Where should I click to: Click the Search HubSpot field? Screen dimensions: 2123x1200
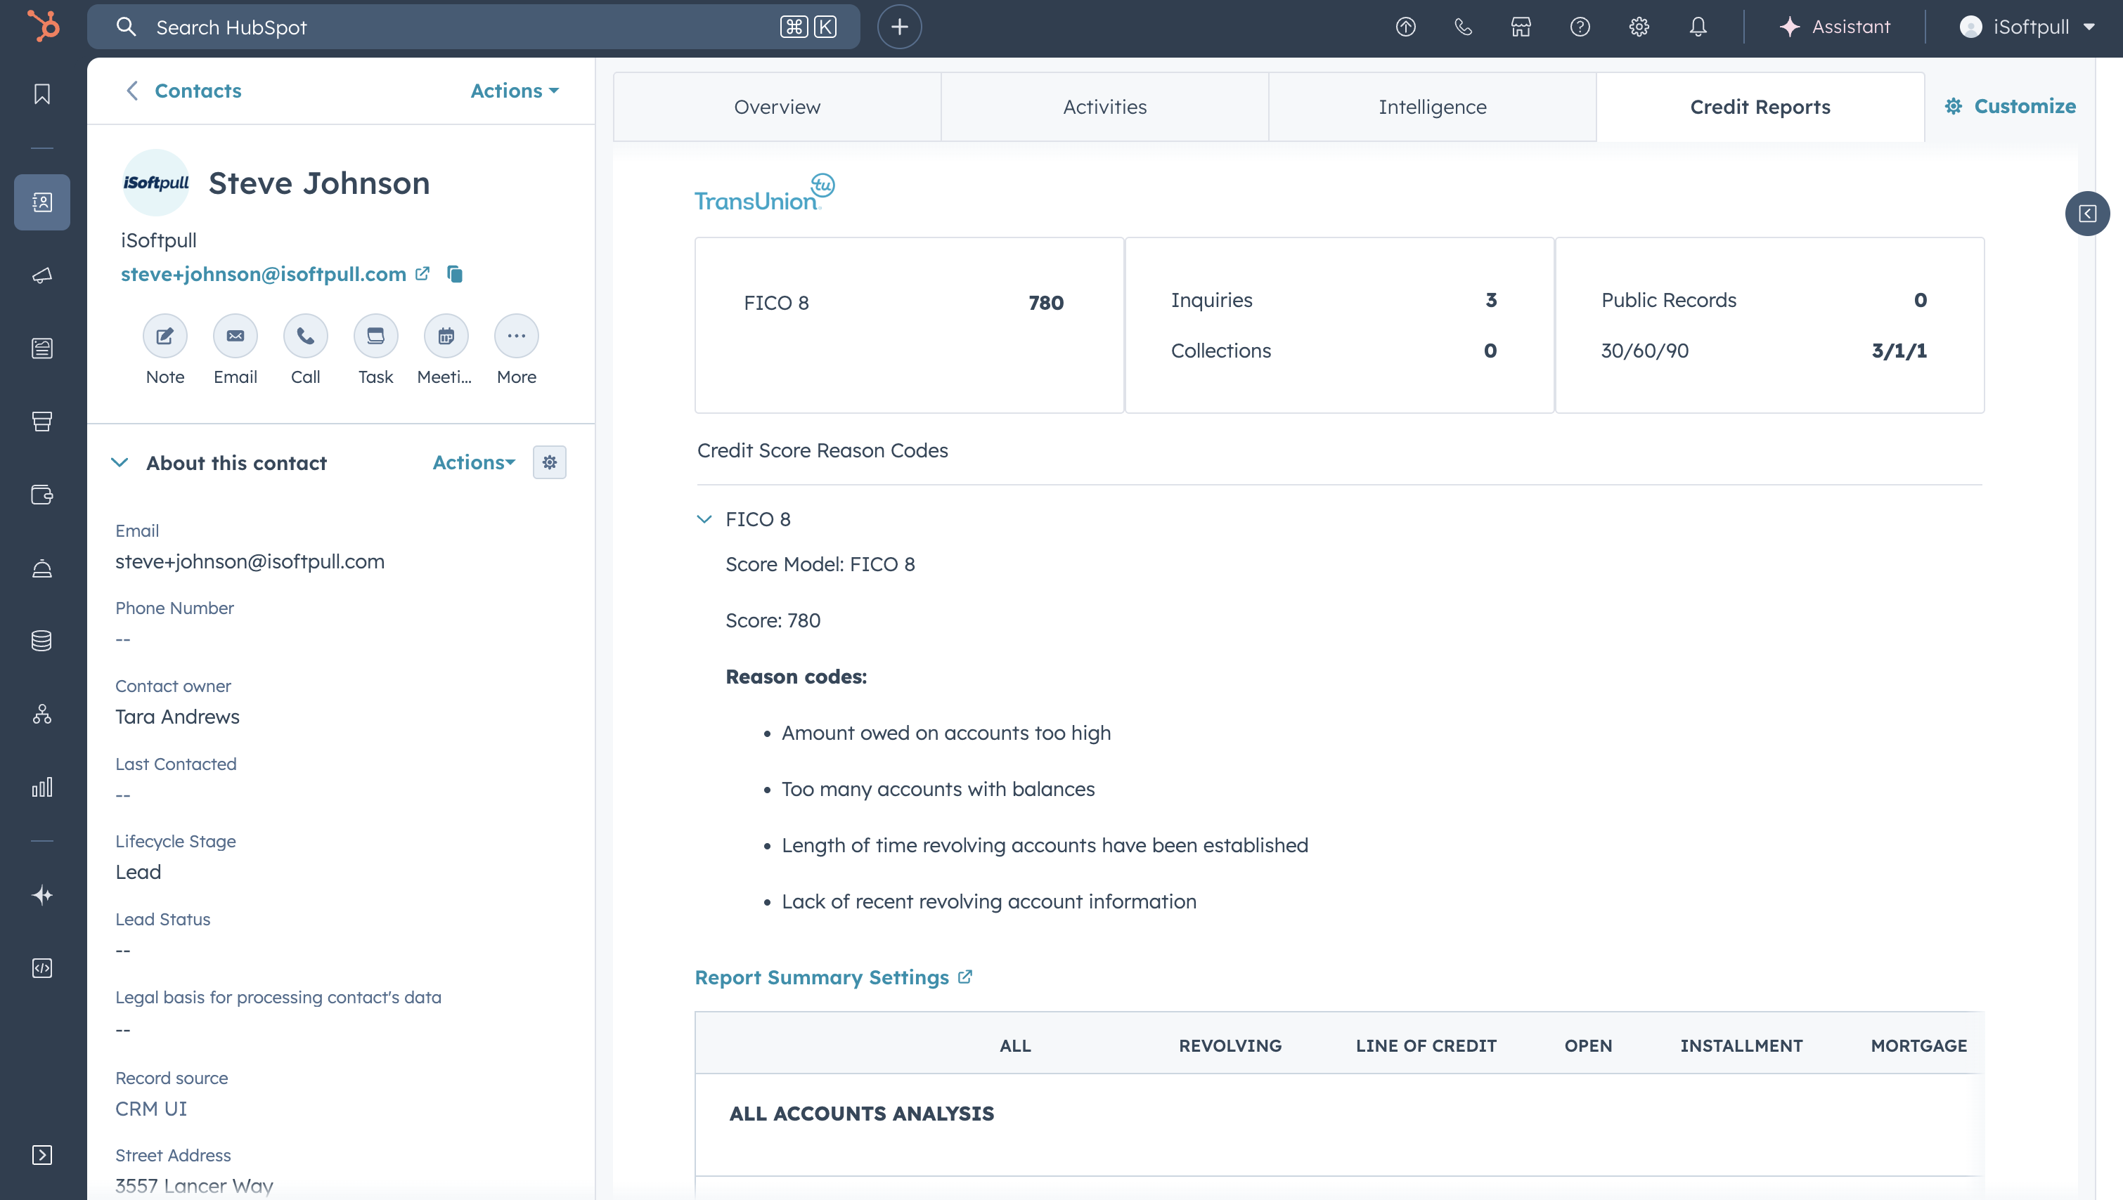pos(462,27)
